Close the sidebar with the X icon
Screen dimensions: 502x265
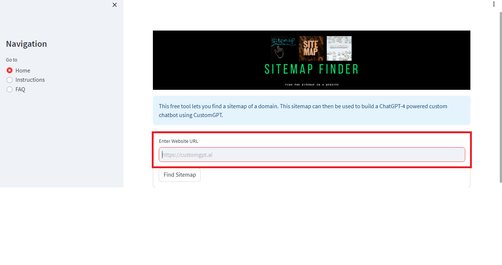click(x=115, y=5)
